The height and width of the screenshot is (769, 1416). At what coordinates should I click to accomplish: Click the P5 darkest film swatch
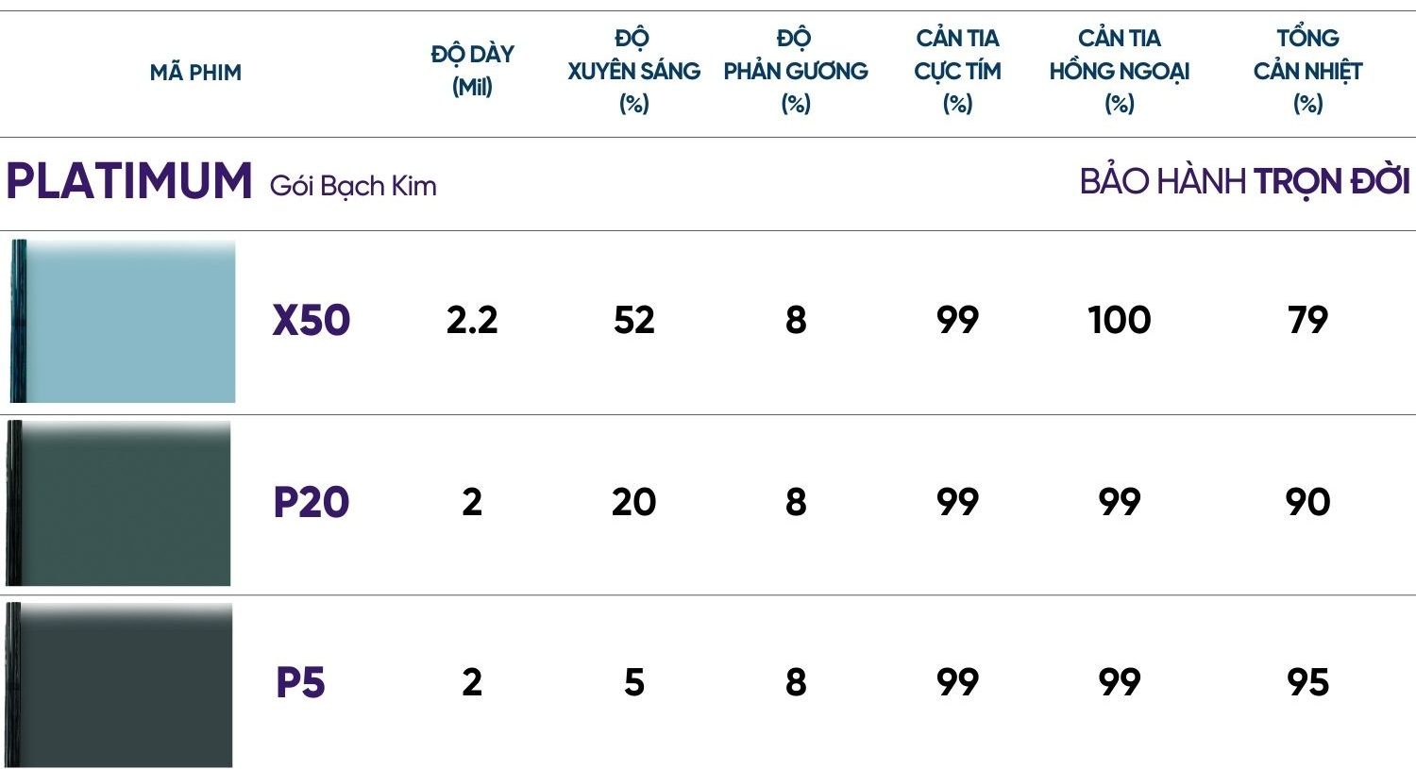point(119,685)
